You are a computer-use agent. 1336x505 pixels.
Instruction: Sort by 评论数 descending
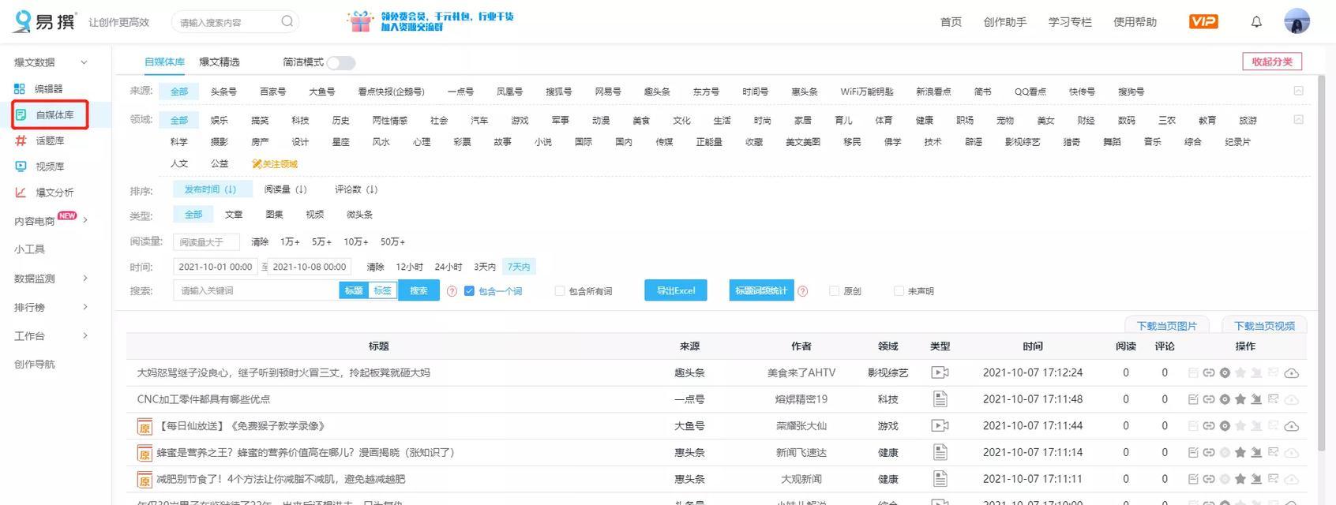pos(356,189)
